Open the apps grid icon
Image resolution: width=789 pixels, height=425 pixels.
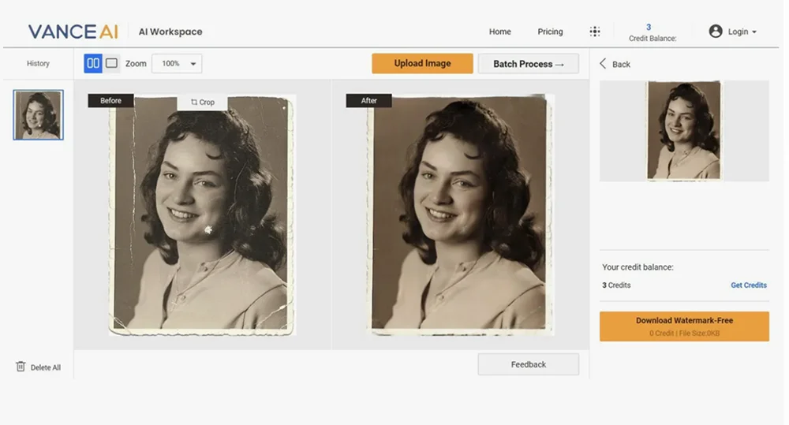pyautogui.click(x=595, y=32)
